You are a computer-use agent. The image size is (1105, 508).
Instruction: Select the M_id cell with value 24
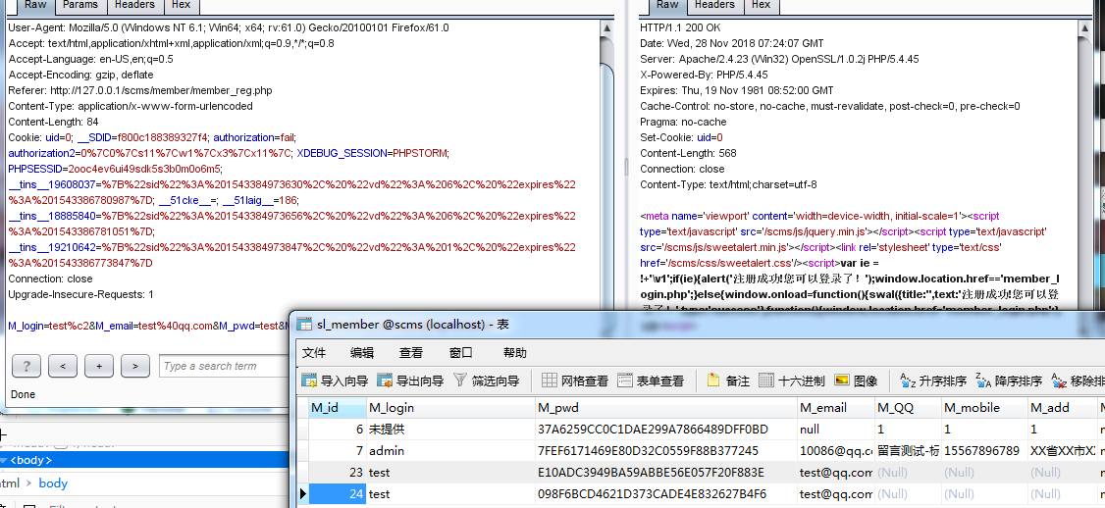pyautogui.click(x=338, y=494)
